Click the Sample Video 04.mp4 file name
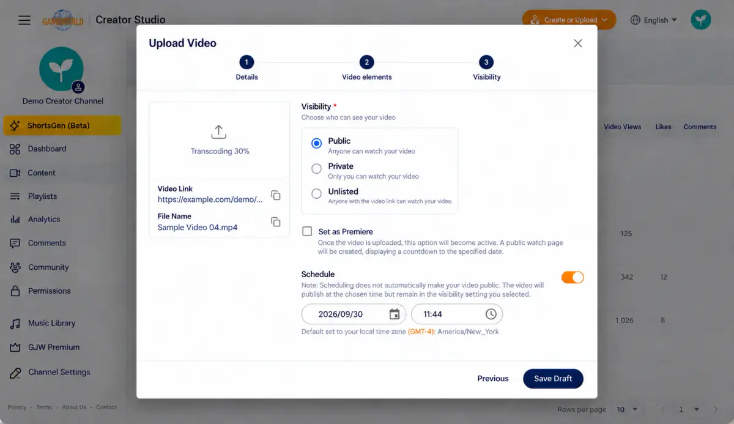 pyautogui.click(x=198, y=228)
